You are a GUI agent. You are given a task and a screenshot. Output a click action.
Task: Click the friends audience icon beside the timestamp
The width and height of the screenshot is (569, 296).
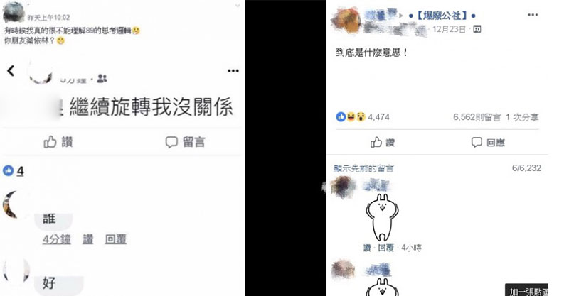click(x=102, y=78)
